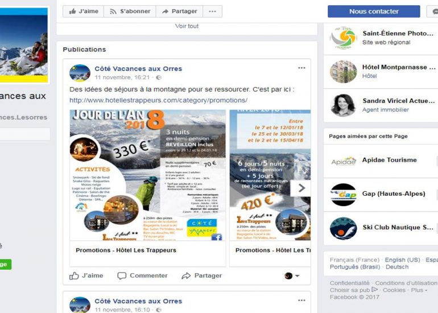Screen dimensions: 438x313
Task: Like the post with J'aime thumb icon
Action: coord(86,275)
